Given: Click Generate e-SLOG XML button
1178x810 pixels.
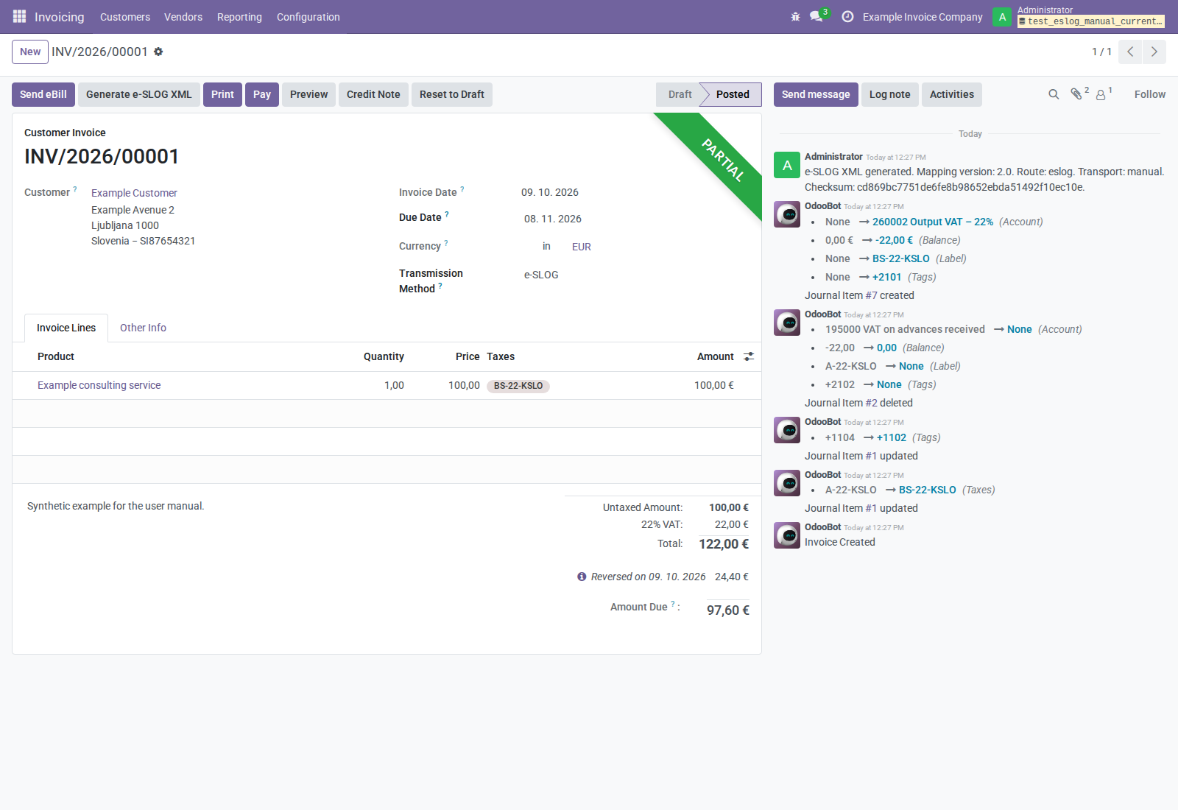Looking at the screenshot, I should point(139,94).
